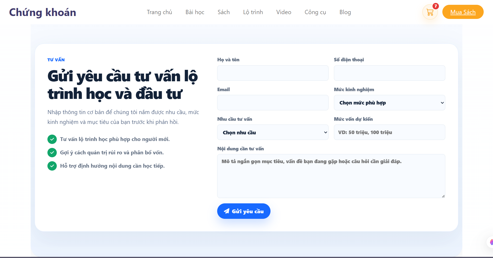Click the 'Nhu cầu tư vấn' field label

pos(235,119)
